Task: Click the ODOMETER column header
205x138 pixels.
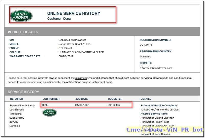Action: [115, 99]
